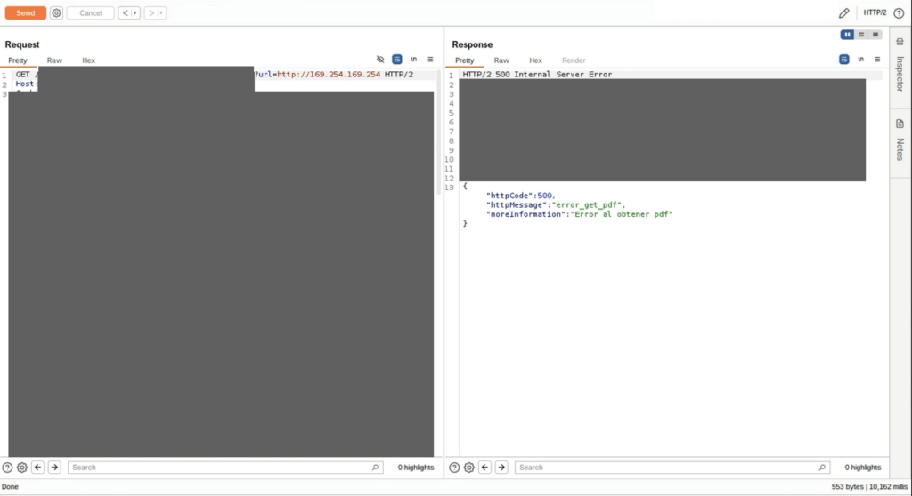
Task: Open the Inspector side panel
Action: tap(900, 60)
